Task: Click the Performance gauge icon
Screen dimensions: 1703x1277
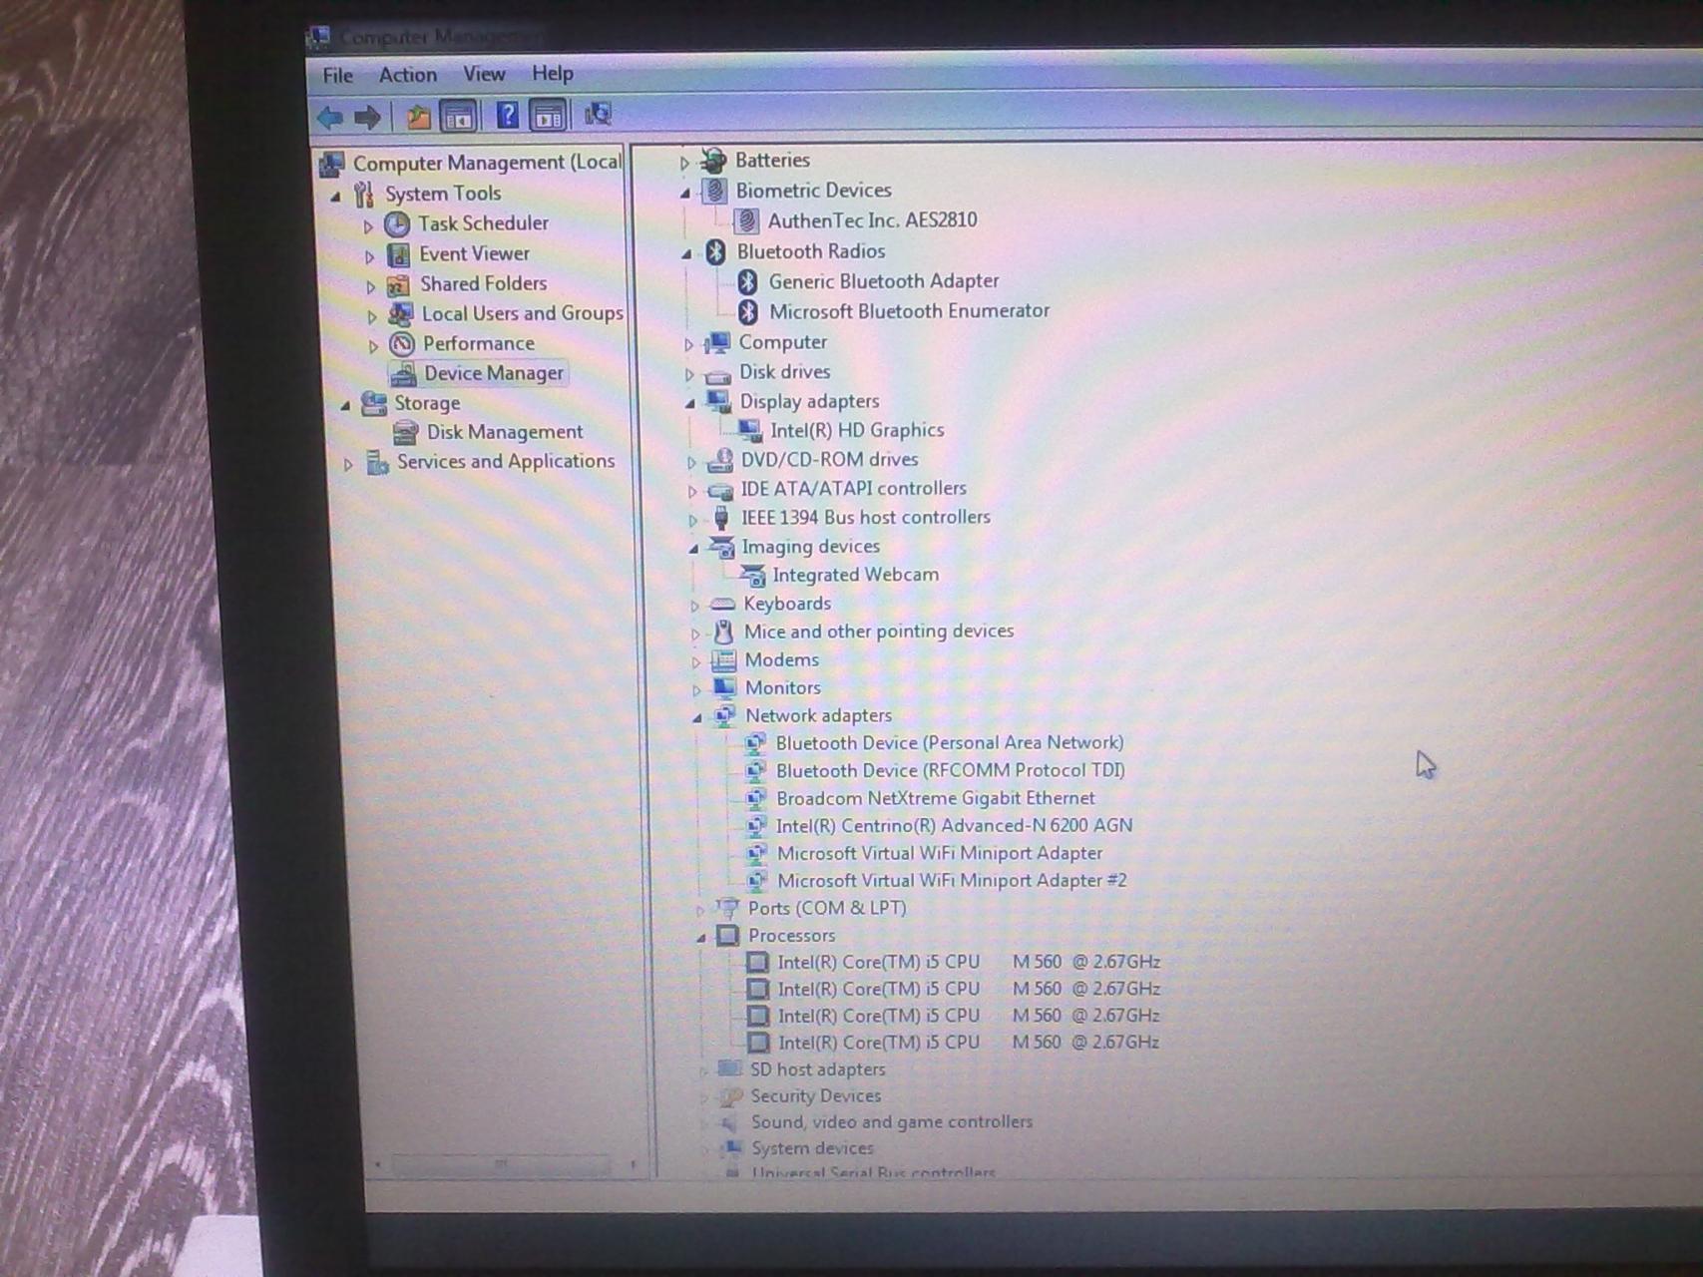Action: tap(401, 344)
